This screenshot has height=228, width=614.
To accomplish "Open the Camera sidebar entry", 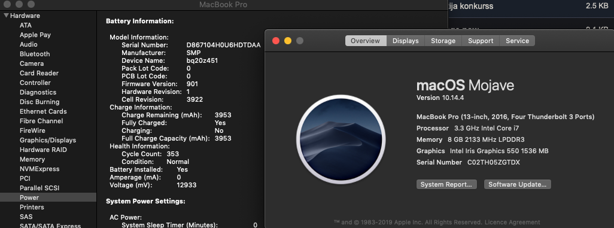I will point(32,63).
